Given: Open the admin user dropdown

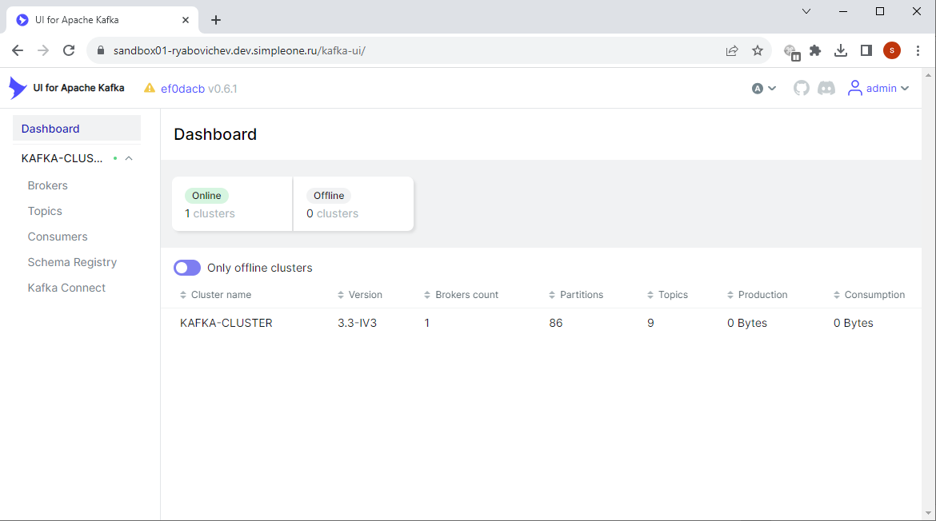Looking at the screenshot, I should click(x=878, y=88).
